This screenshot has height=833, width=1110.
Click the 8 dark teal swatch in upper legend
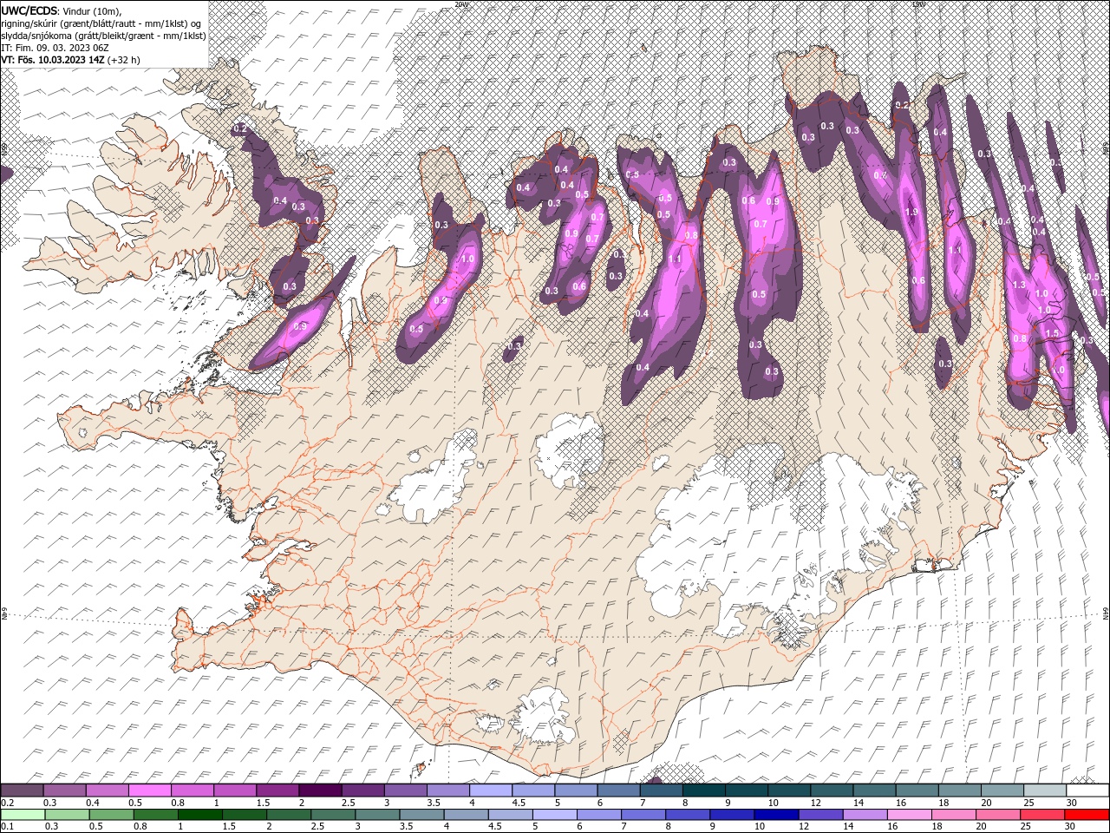point(703,790)
